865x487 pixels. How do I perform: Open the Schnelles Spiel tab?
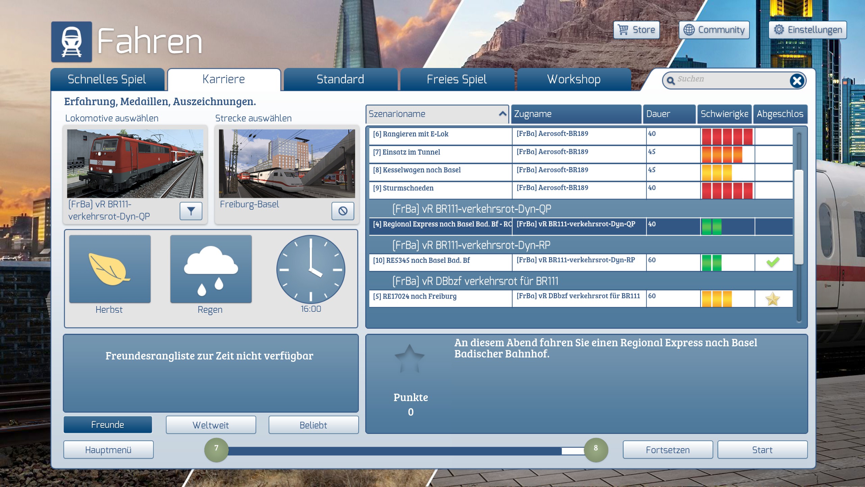107,79
